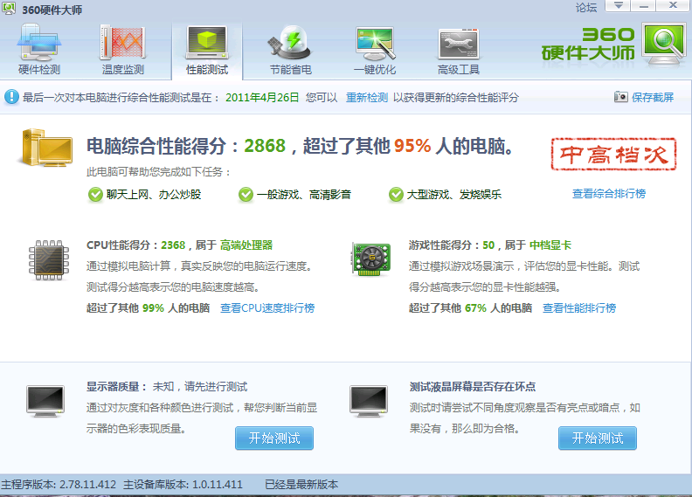The image size is (692, 497).
Task: Click the 中档显卡 label
Action: (x=550, y=245)
